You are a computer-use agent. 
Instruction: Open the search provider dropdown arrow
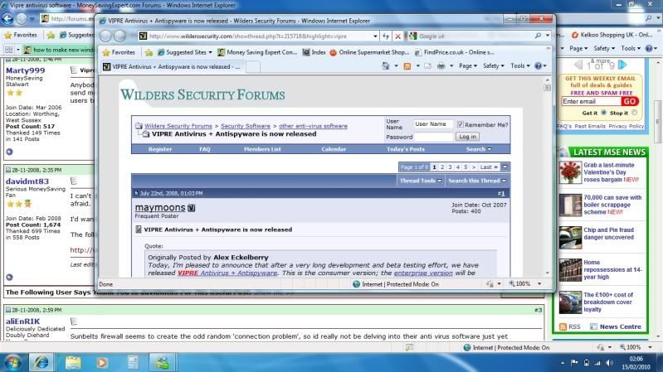point(548,36)
